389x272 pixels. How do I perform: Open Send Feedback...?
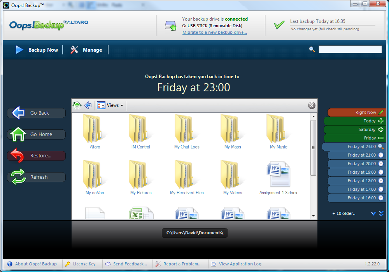point(126,264)
